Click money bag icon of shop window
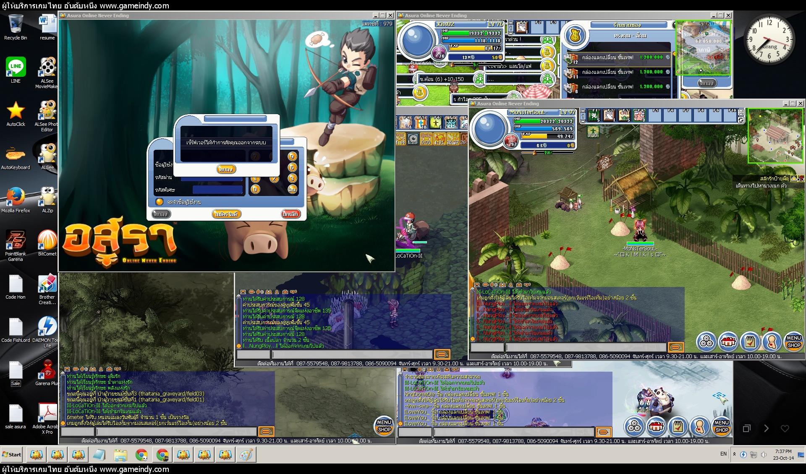 coord(575,35)
